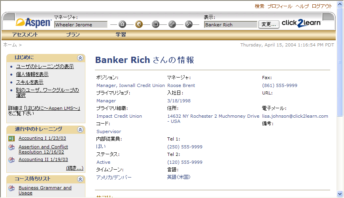
Task: Click the icon beside Business Grammar and Usage
Action: [x=11, y=189]
